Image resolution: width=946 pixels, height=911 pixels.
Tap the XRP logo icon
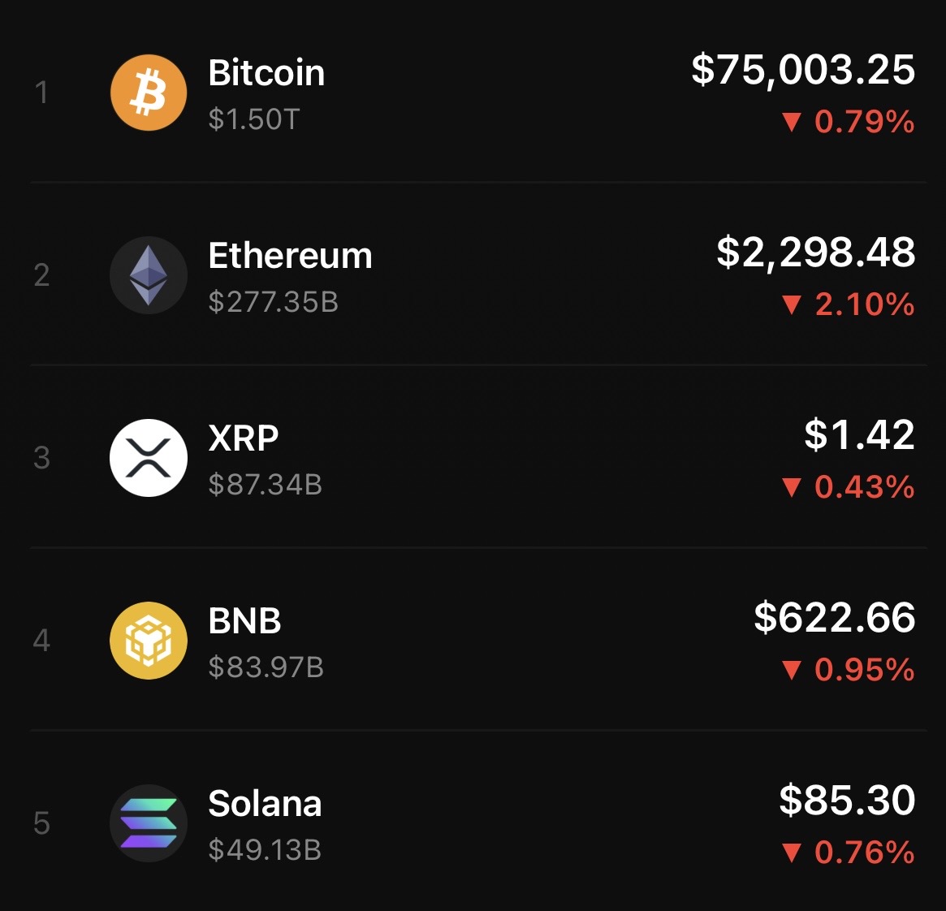point(149,458)
